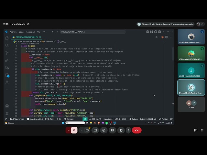Open the Extensions view
The image size is (207, 155).
7,75
